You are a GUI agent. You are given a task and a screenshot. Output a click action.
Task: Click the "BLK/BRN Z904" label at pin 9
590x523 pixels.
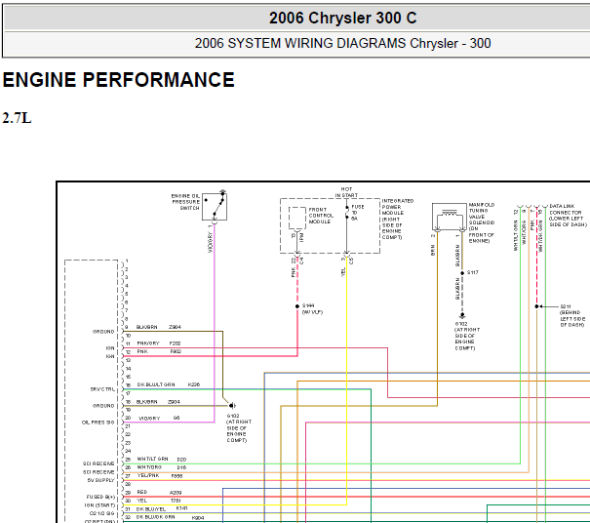click(x=158, y=327)
